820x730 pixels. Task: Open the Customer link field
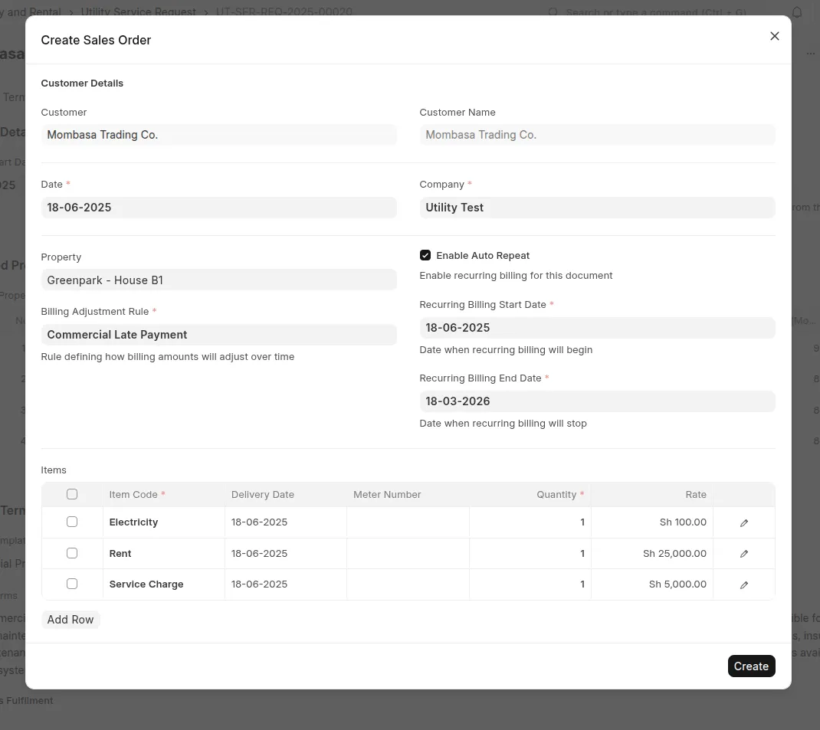click(x=218, y=135)
